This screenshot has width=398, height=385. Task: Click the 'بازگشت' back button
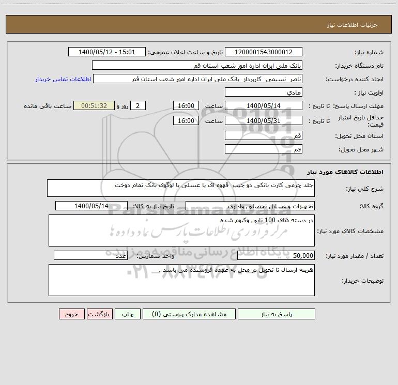click(99, 314)
